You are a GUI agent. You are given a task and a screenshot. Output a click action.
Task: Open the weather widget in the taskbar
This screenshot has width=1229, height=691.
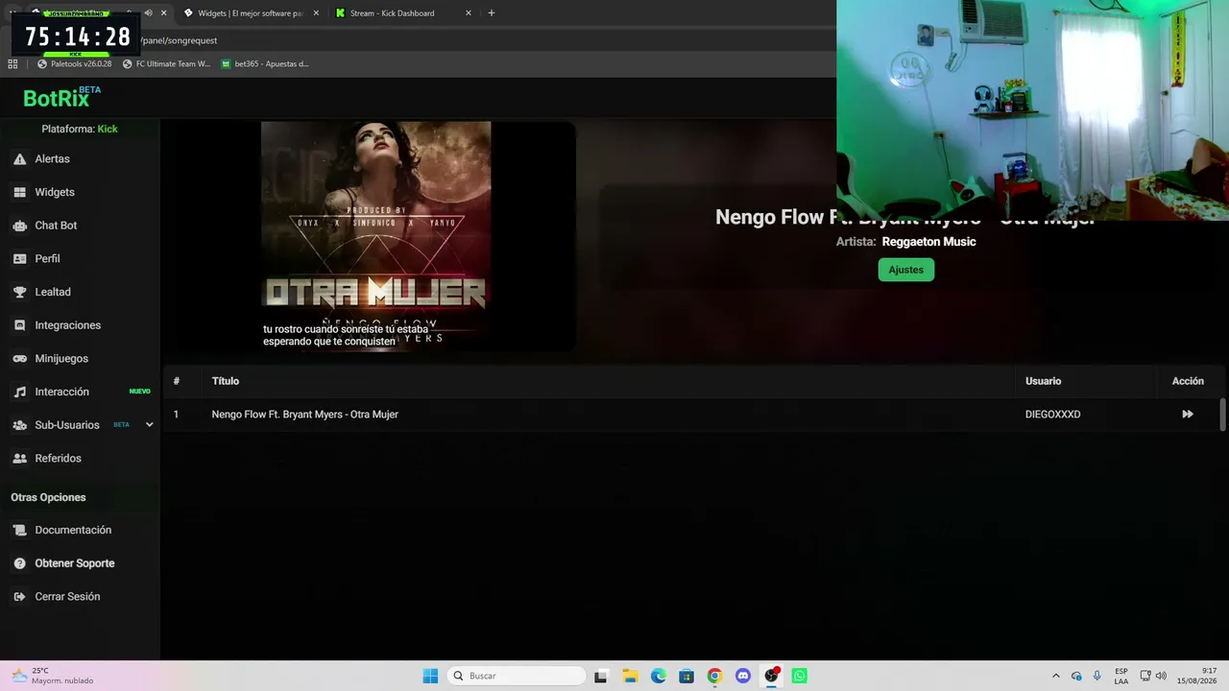[52, 676]
